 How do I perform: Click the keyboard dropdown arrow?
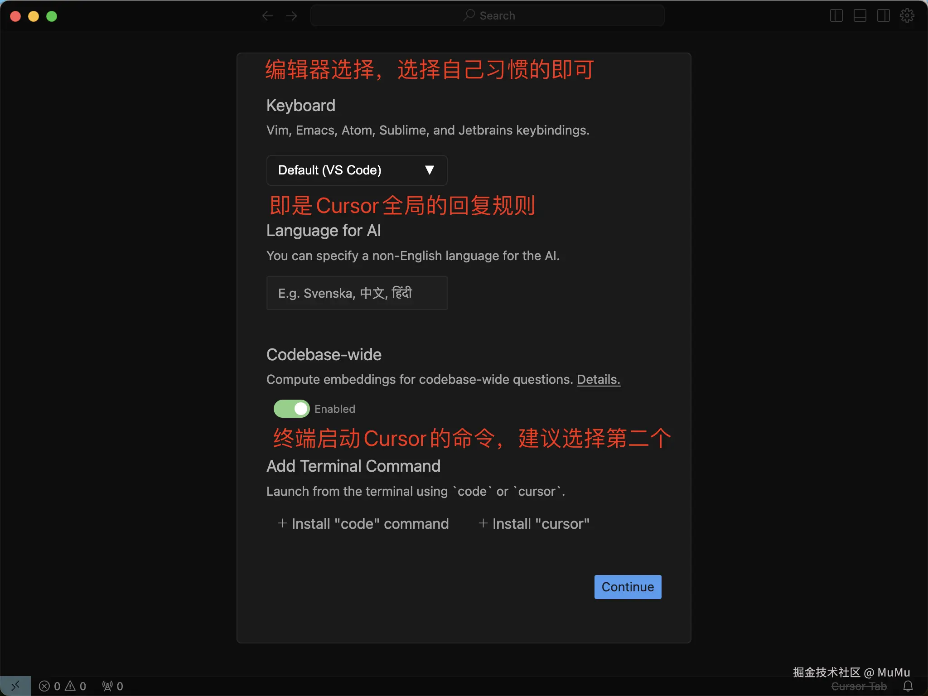430,170
